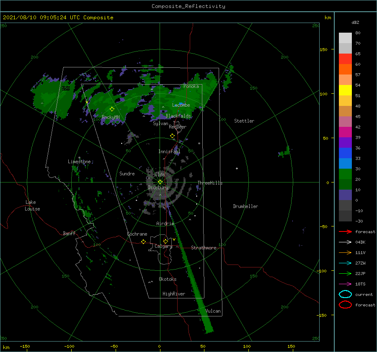The width and height of the screenshot is (377, 352).
Task: Click the Stettler city label
Action: (x=244, y=121)
